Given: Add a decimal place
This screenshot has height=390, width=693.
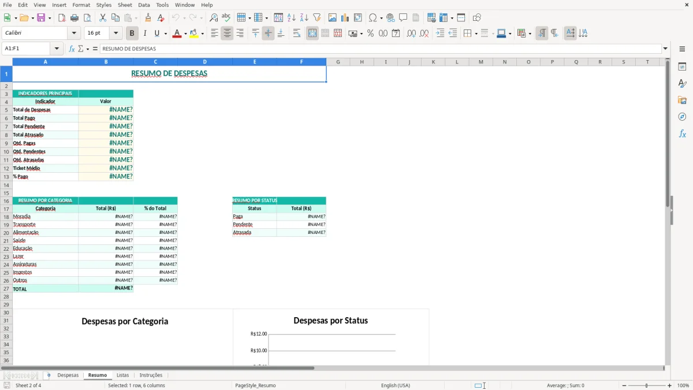Looking at the screenshot, I should point(411,34).
